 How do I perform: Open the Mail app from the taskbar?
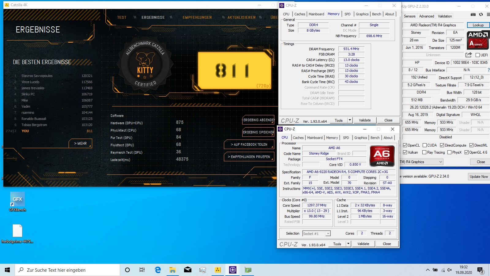188,270
